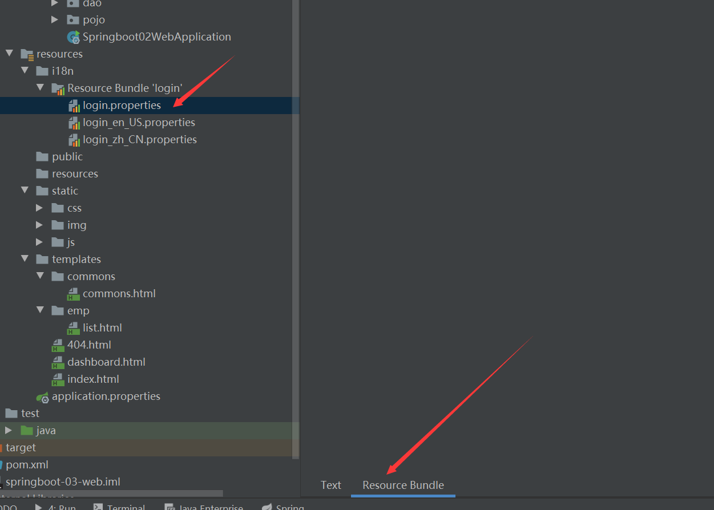Click the project tree vertical scrollbar
Image resolution: width=714 pixels, height=510 pixels.
coord(296,228)
